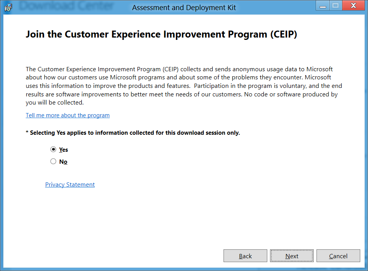Cancel the setup wizard

coord(338,256)
